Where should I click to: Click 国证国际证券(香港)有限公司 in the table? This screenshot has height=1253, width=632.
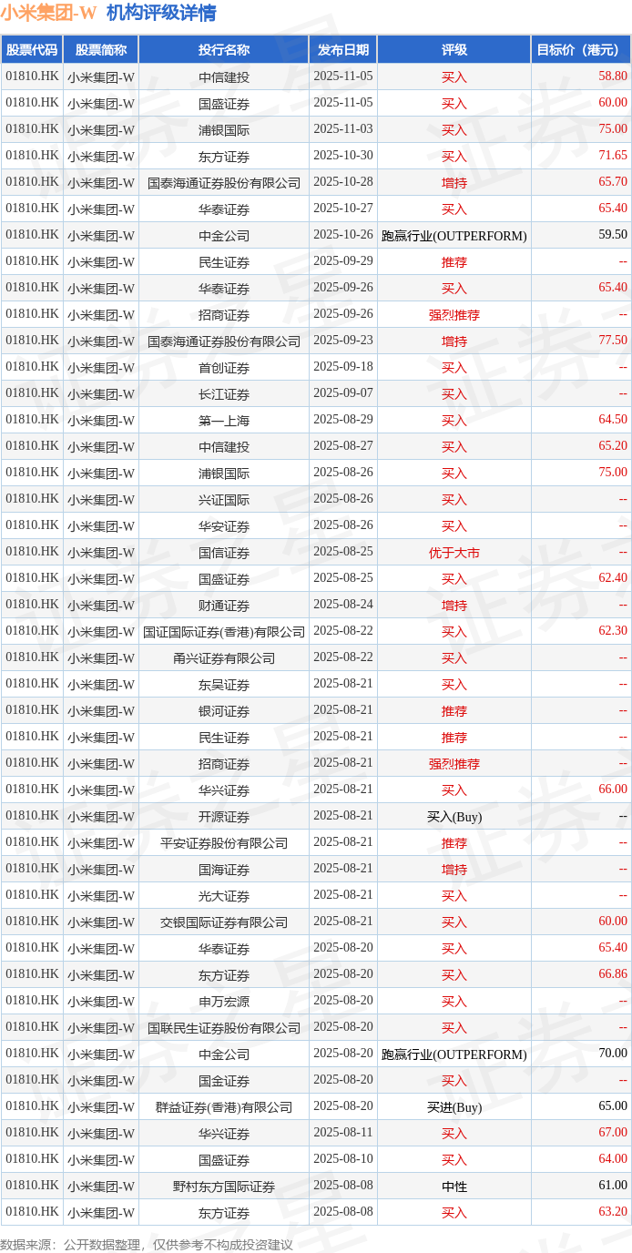pyautogui.click(x=224, y=631)
